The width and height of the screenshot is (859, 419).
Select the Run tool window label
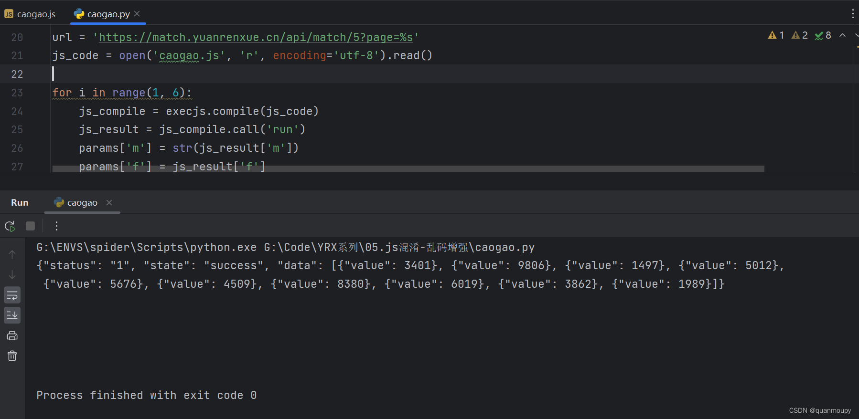point(20,203)
